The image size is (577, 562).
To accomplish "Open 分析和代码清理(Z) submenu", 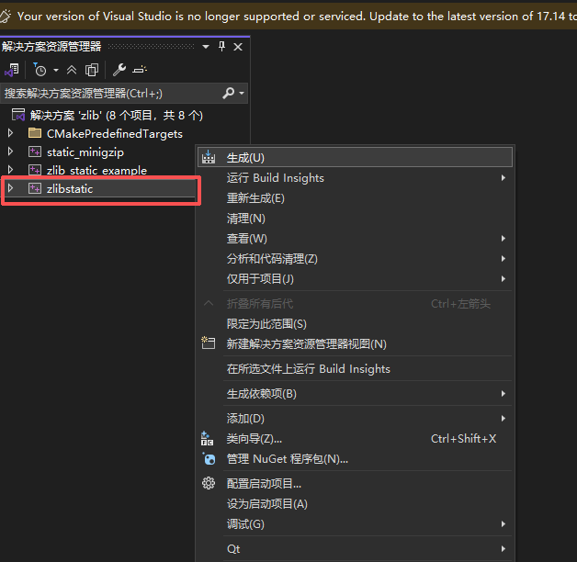I will (355, 259).
